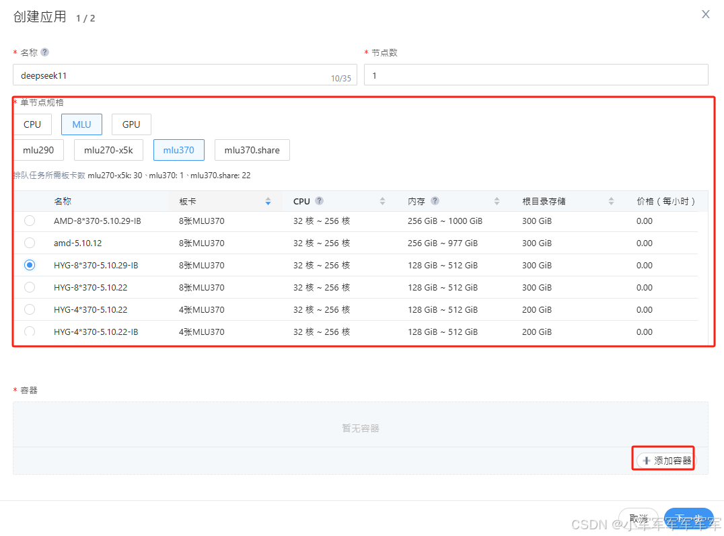Sort the table by 板卡 column arrows
The width and height of the screenshot is (724, 536).
268,201
